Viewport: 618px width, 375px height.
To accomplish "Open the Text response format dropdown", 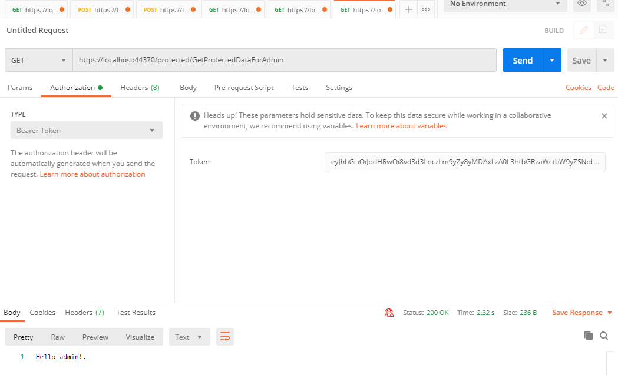I will [x=189, y=337].
